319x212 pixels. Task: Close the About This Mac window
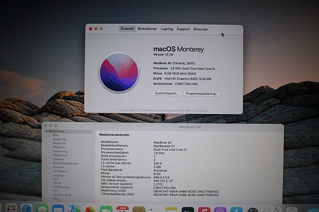[x=90, y=29]
